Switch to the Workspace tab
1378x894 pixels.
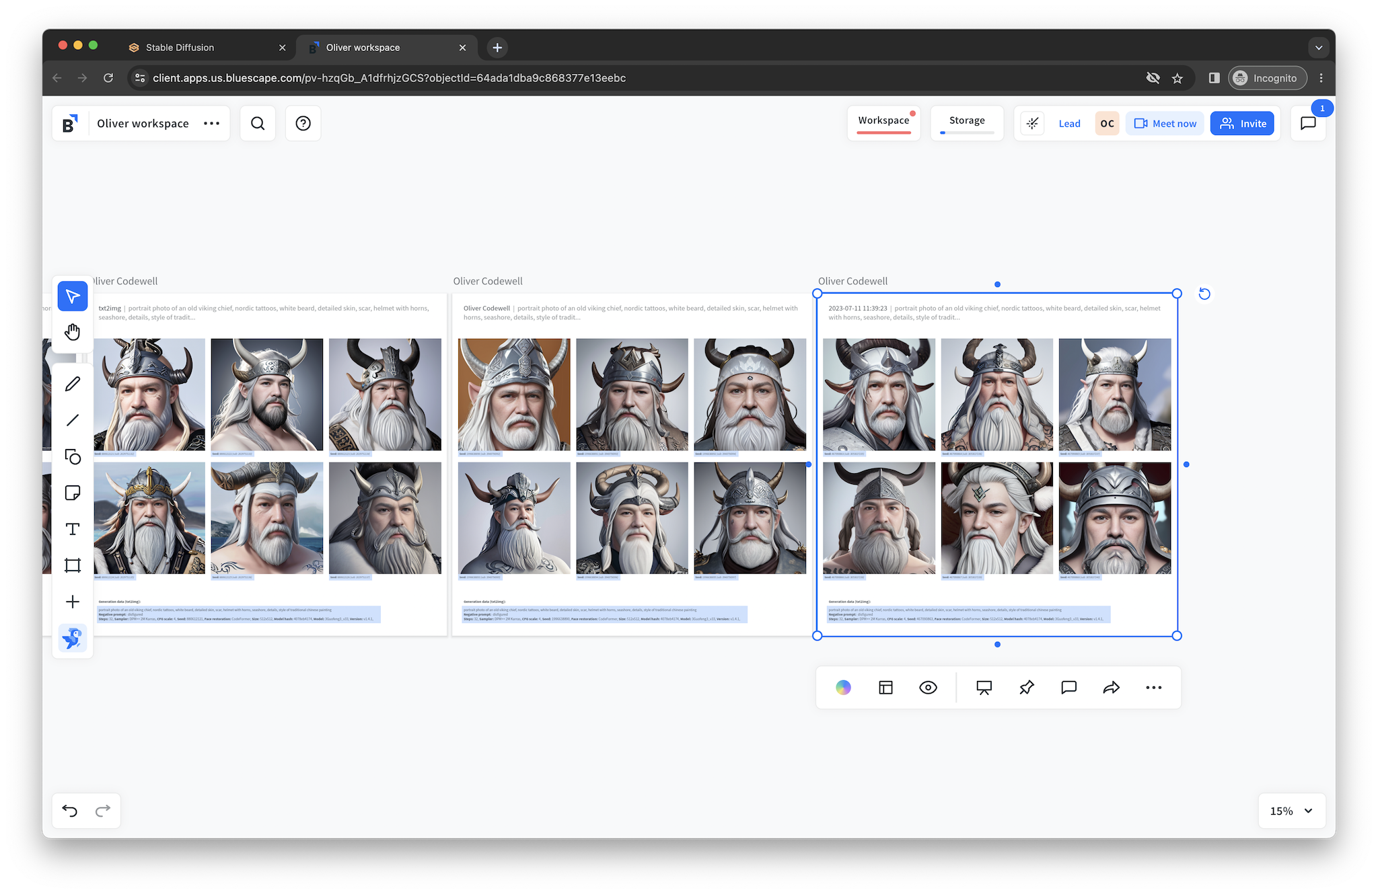883,121
